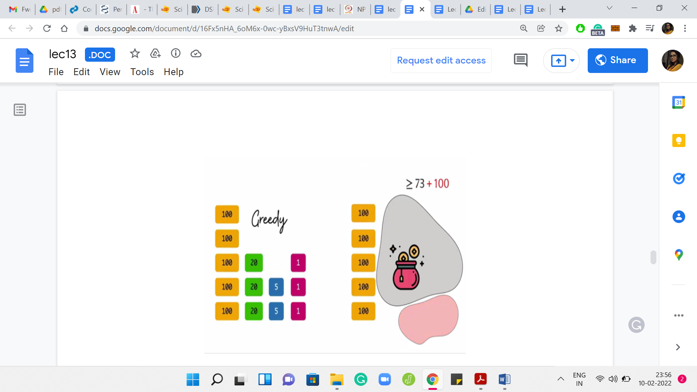Open document info details icon
Image resolution: width=697 pixels, height=392 pixels.
point(176,54)
